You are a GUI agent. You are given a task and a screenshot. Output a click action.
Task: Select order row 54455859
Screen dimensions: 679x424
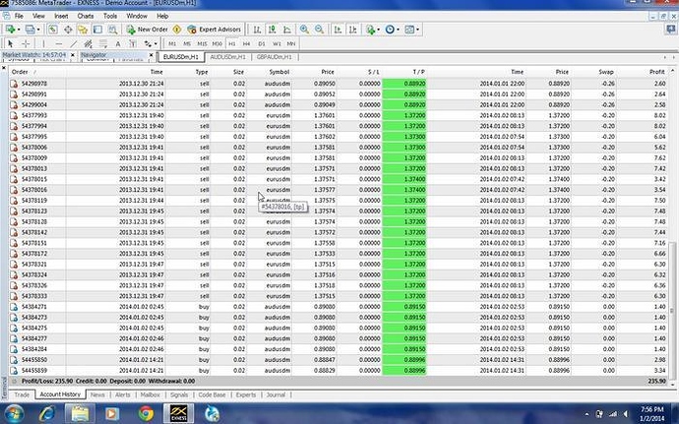[338, 371]
